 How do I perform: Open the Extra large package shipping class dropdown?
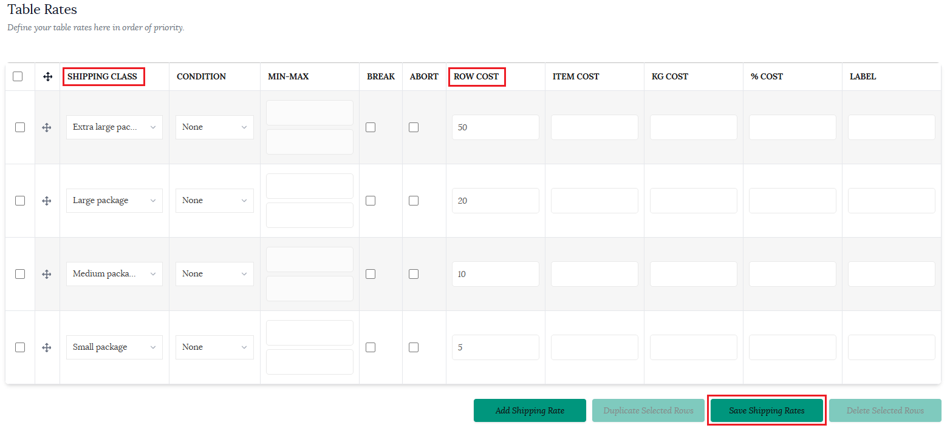pos(114,127)
